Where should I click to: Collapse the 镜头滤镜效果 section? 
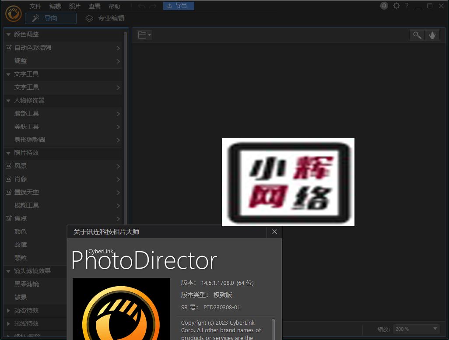(x=8, y=271)
